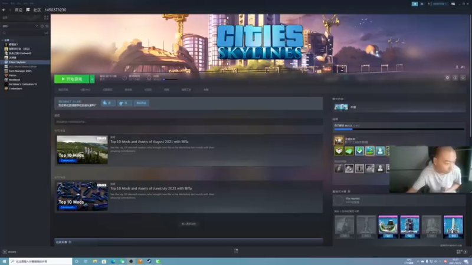Screen dimensions: 472x265
Task: Open the 游戏 filter dropdown
Action: [21, 26]
